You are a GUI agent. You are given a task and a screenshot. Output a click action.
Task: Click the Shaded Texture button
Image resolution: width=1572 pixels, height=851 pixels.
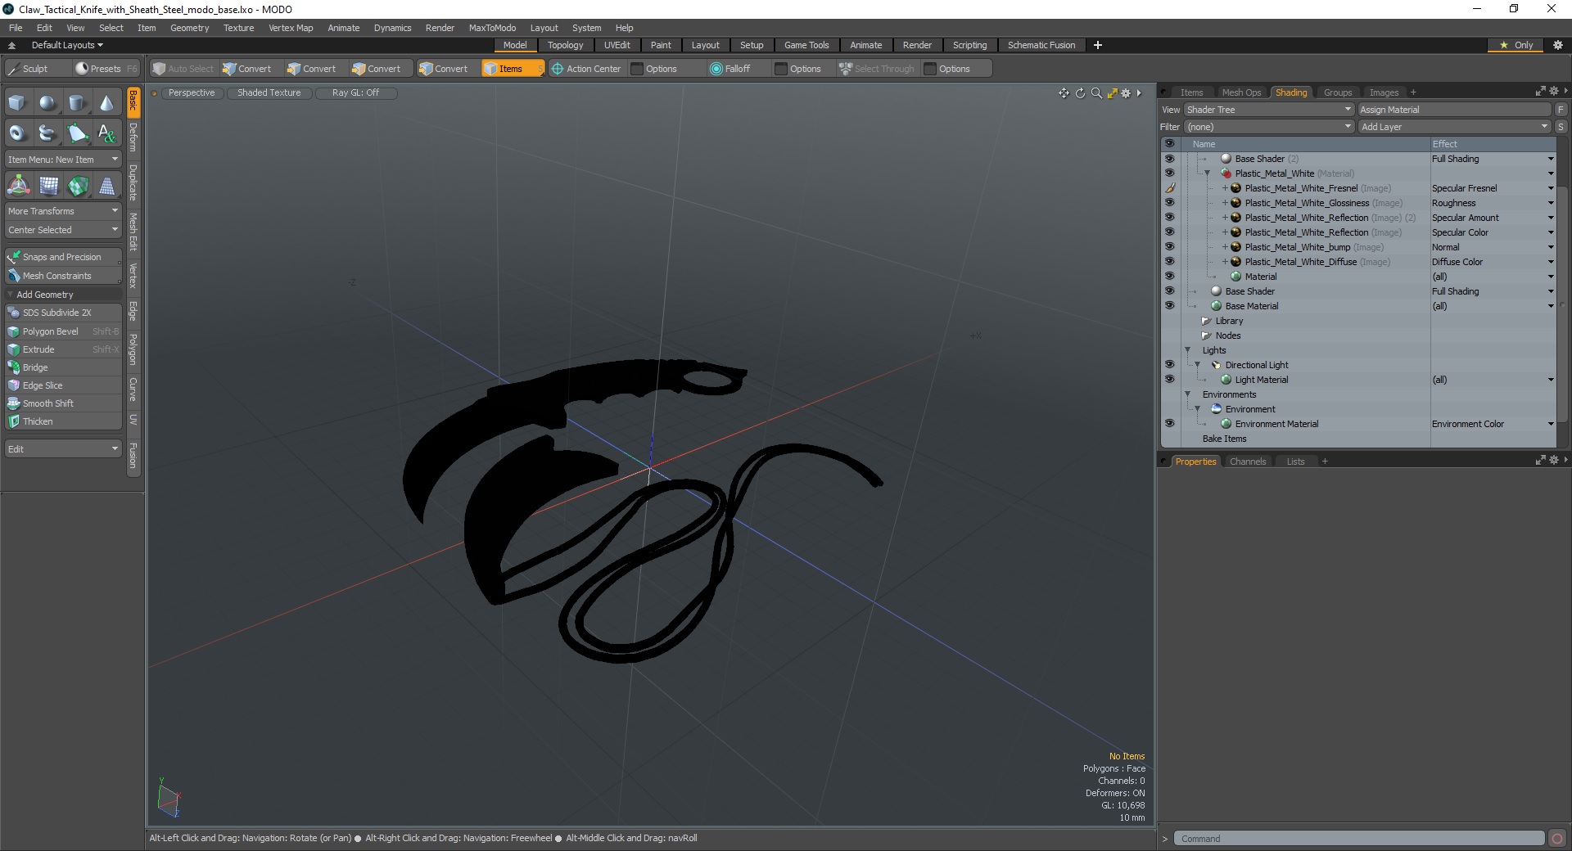269,93
